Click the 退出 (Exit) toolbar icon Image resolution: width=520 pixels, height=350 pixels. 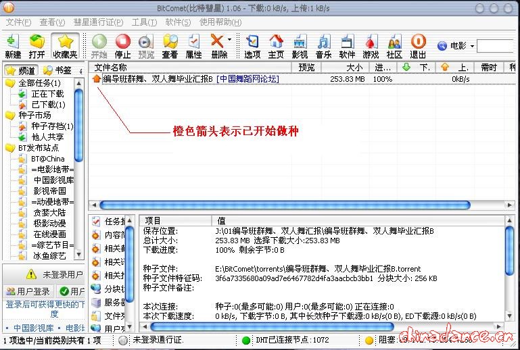[418, 46]
